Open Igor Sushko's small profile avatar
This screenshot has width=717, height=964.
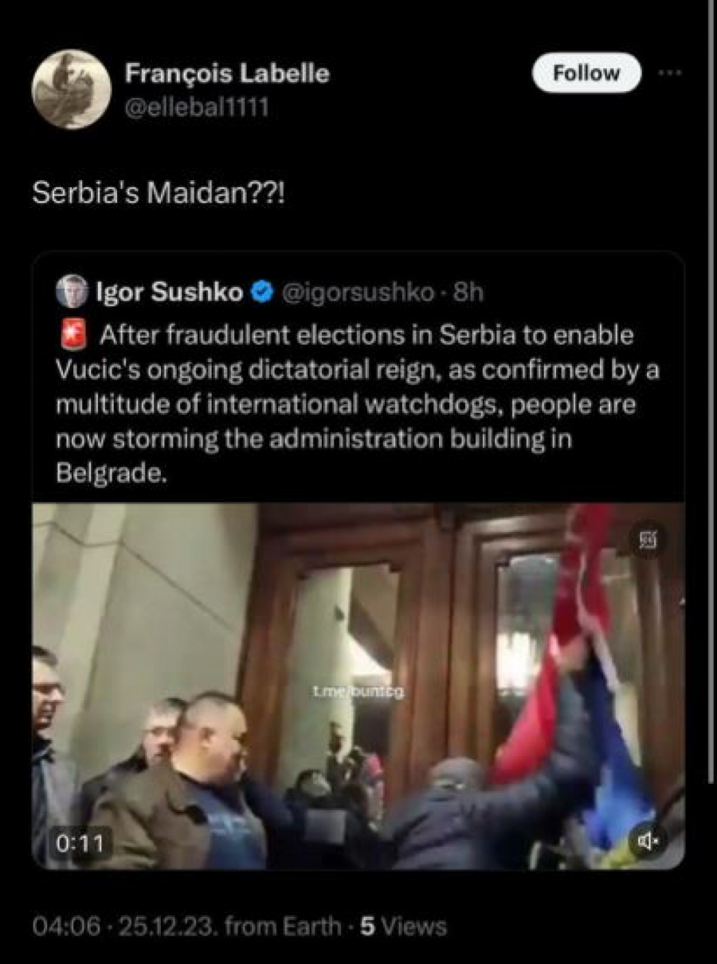(71, 292)
